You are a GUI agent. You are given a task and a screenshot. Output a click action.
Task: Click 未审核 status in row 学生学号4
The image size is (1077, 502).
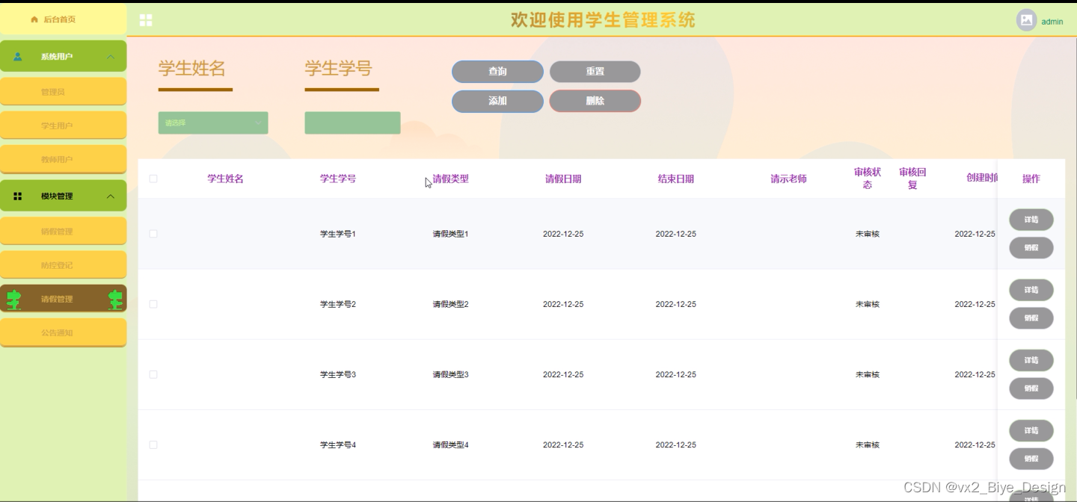pos(868,444)
